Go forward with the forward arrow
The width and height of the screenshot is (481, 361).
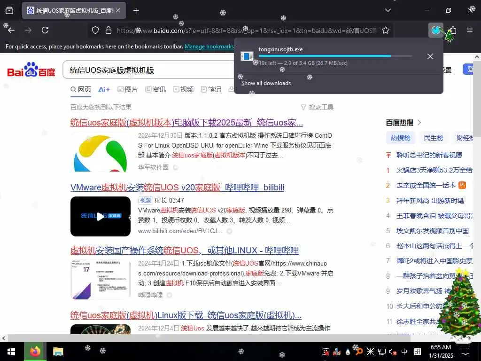[x=28, y=30]
